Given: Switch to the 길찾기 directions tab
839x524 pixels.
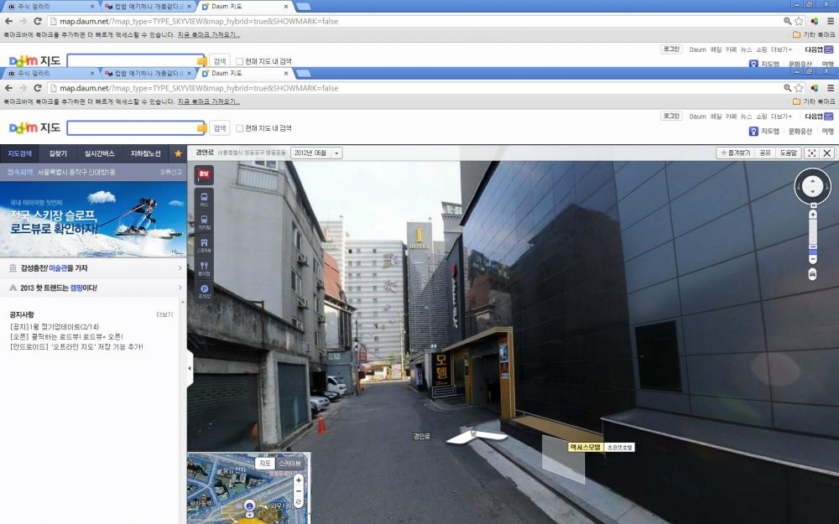Looking at the screenshot, I should [58, 153].
